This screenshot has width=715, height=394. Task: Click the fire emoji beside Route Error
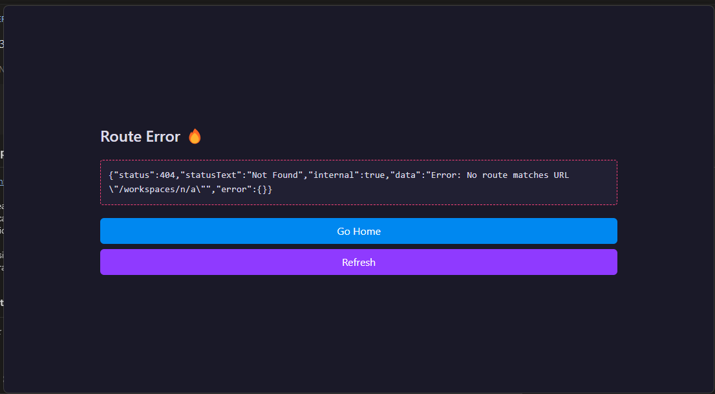195,137
